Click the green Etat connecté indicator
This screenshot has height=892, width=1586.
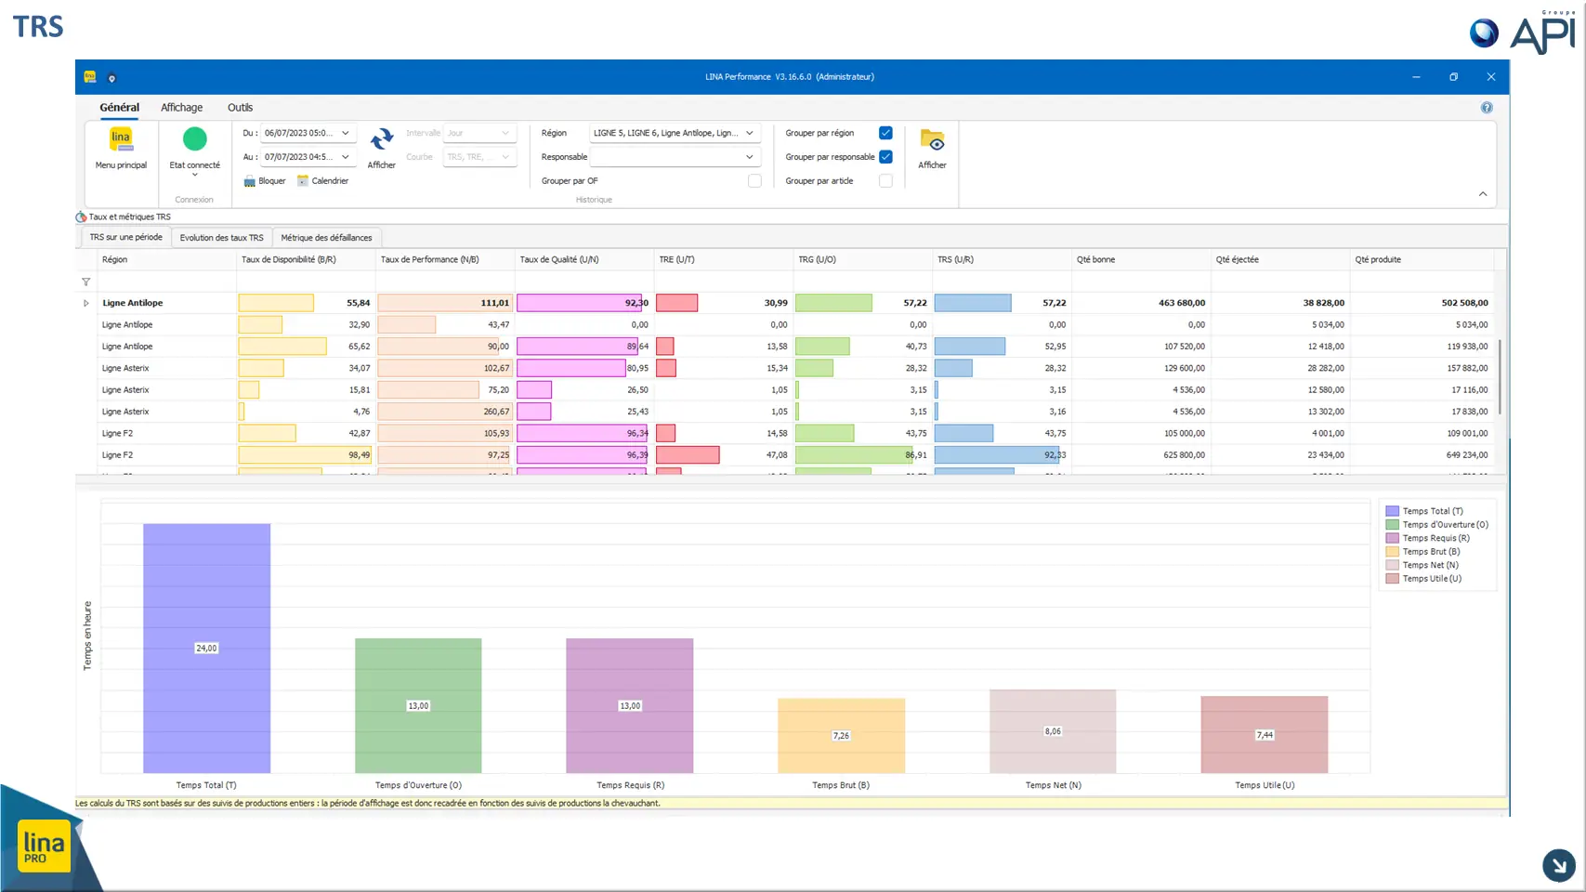coord(195,138)
